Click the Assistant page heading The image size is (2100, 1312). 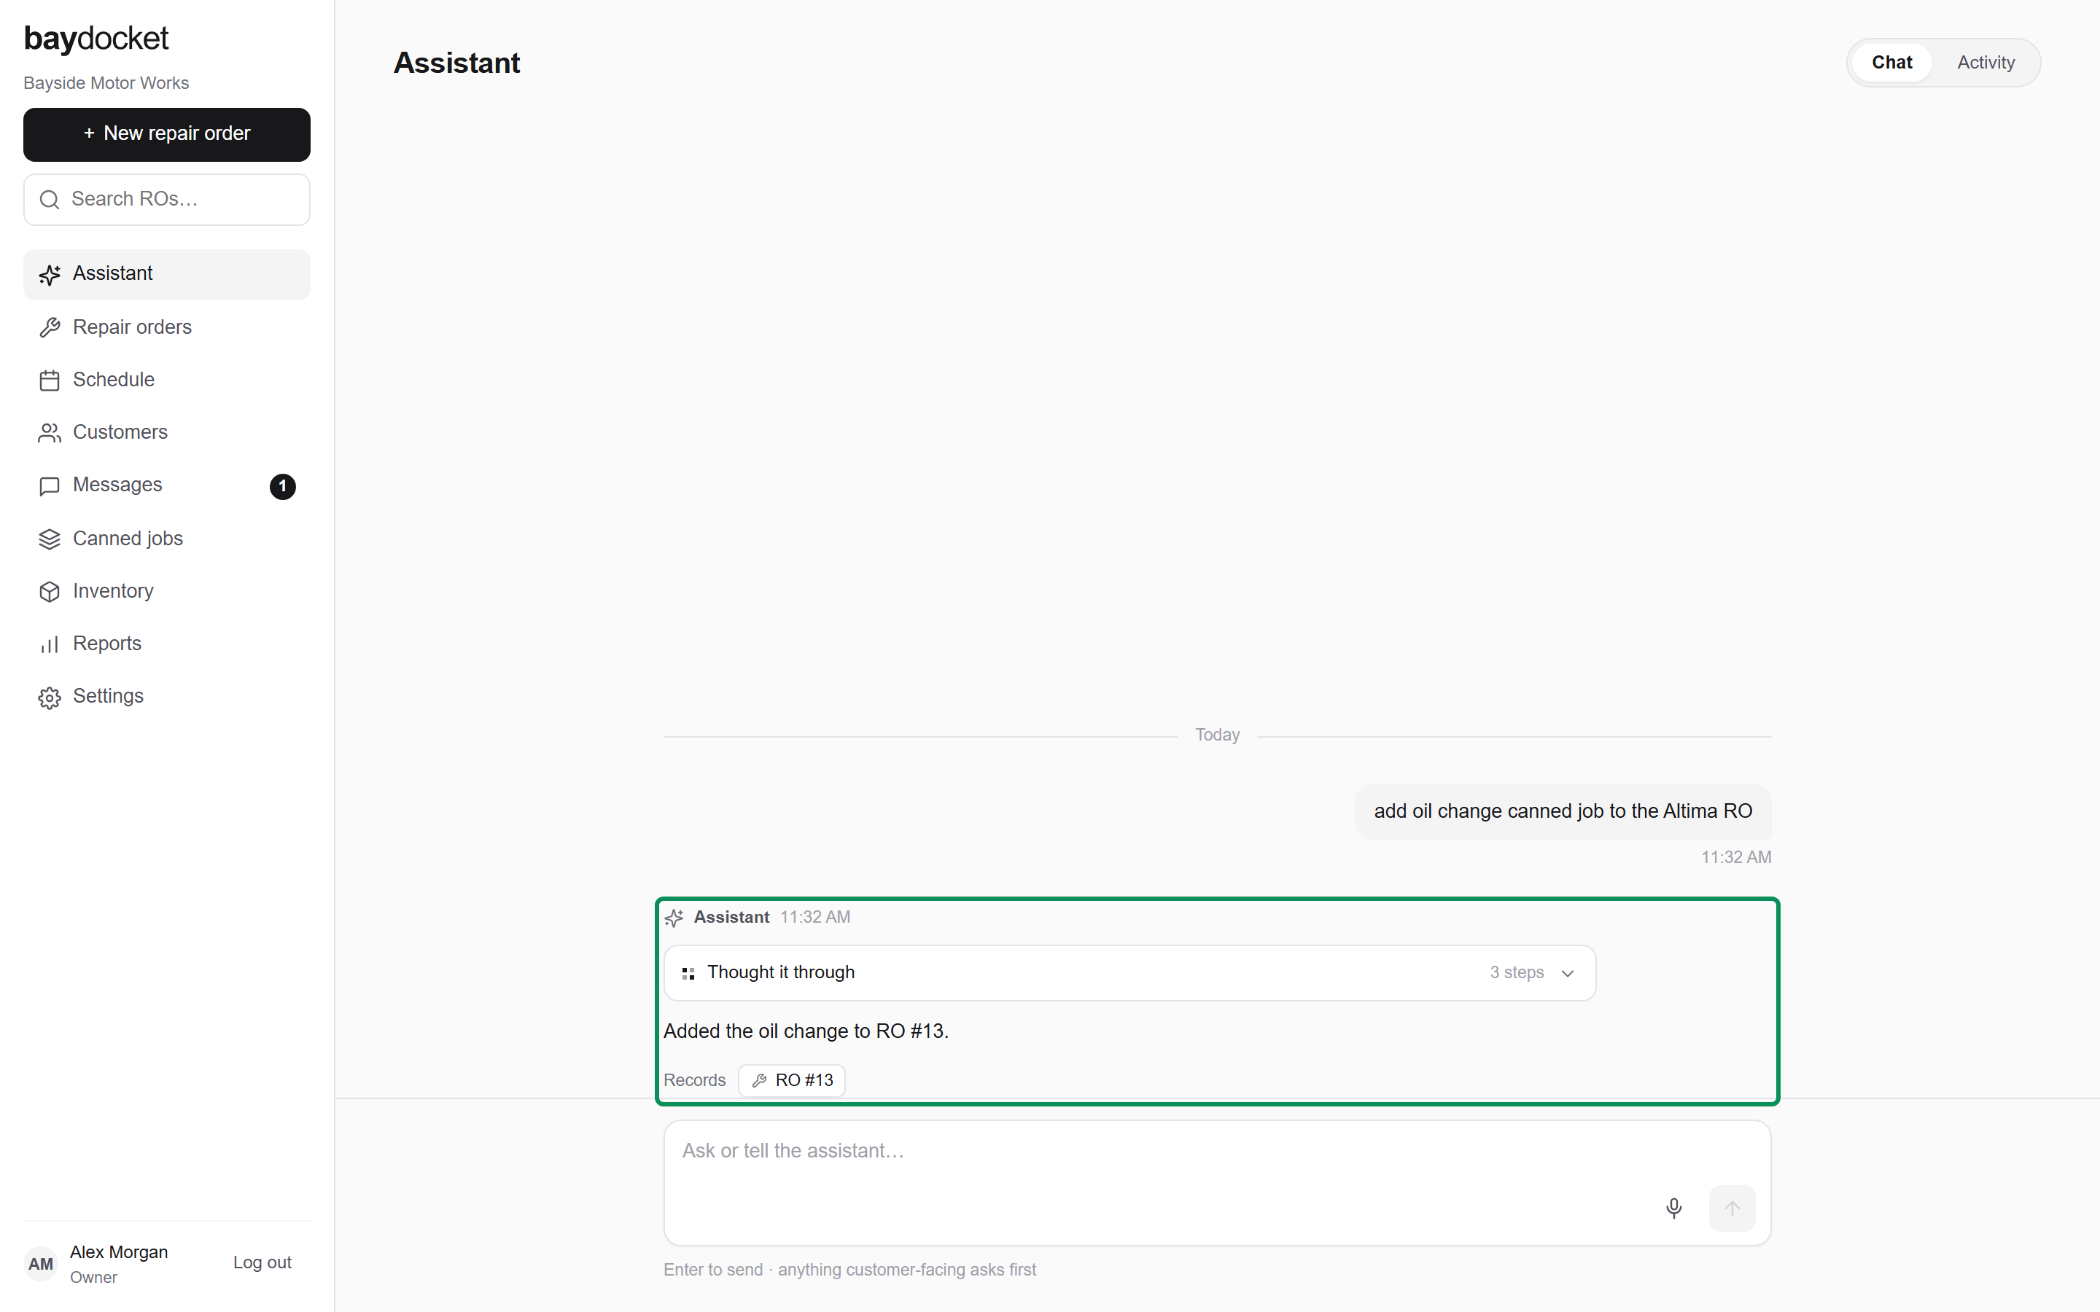[456, 63]
